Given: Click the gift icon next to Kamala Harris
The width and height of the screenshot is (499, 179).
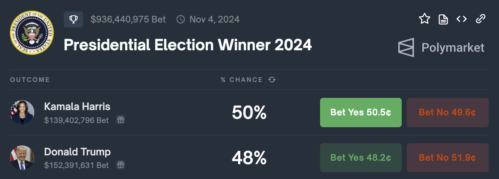Looking at the screenshot, I should [121, 120].
